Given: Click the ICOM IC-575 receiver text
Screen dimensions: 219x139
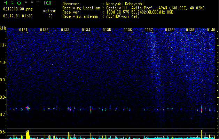Looking at the screenshot, I should tap(140, 12).
